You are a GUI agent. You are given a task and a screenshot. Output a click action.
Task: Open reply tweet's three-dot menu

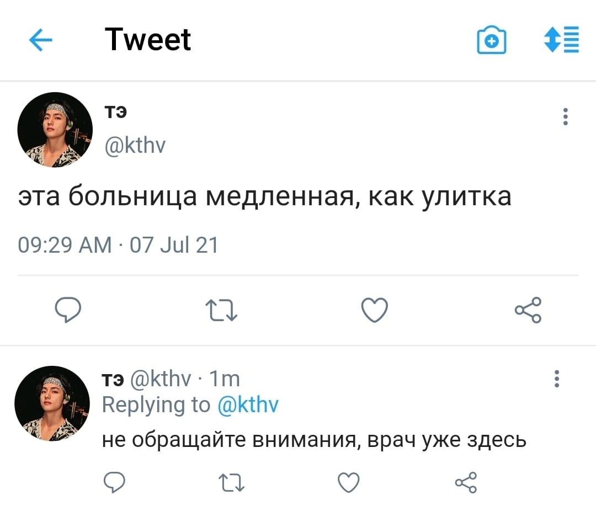(x=557, y=379)
